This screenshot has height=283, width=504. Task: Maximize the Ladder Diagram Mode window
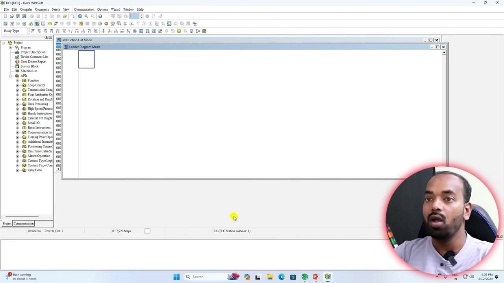coord(437,47)
